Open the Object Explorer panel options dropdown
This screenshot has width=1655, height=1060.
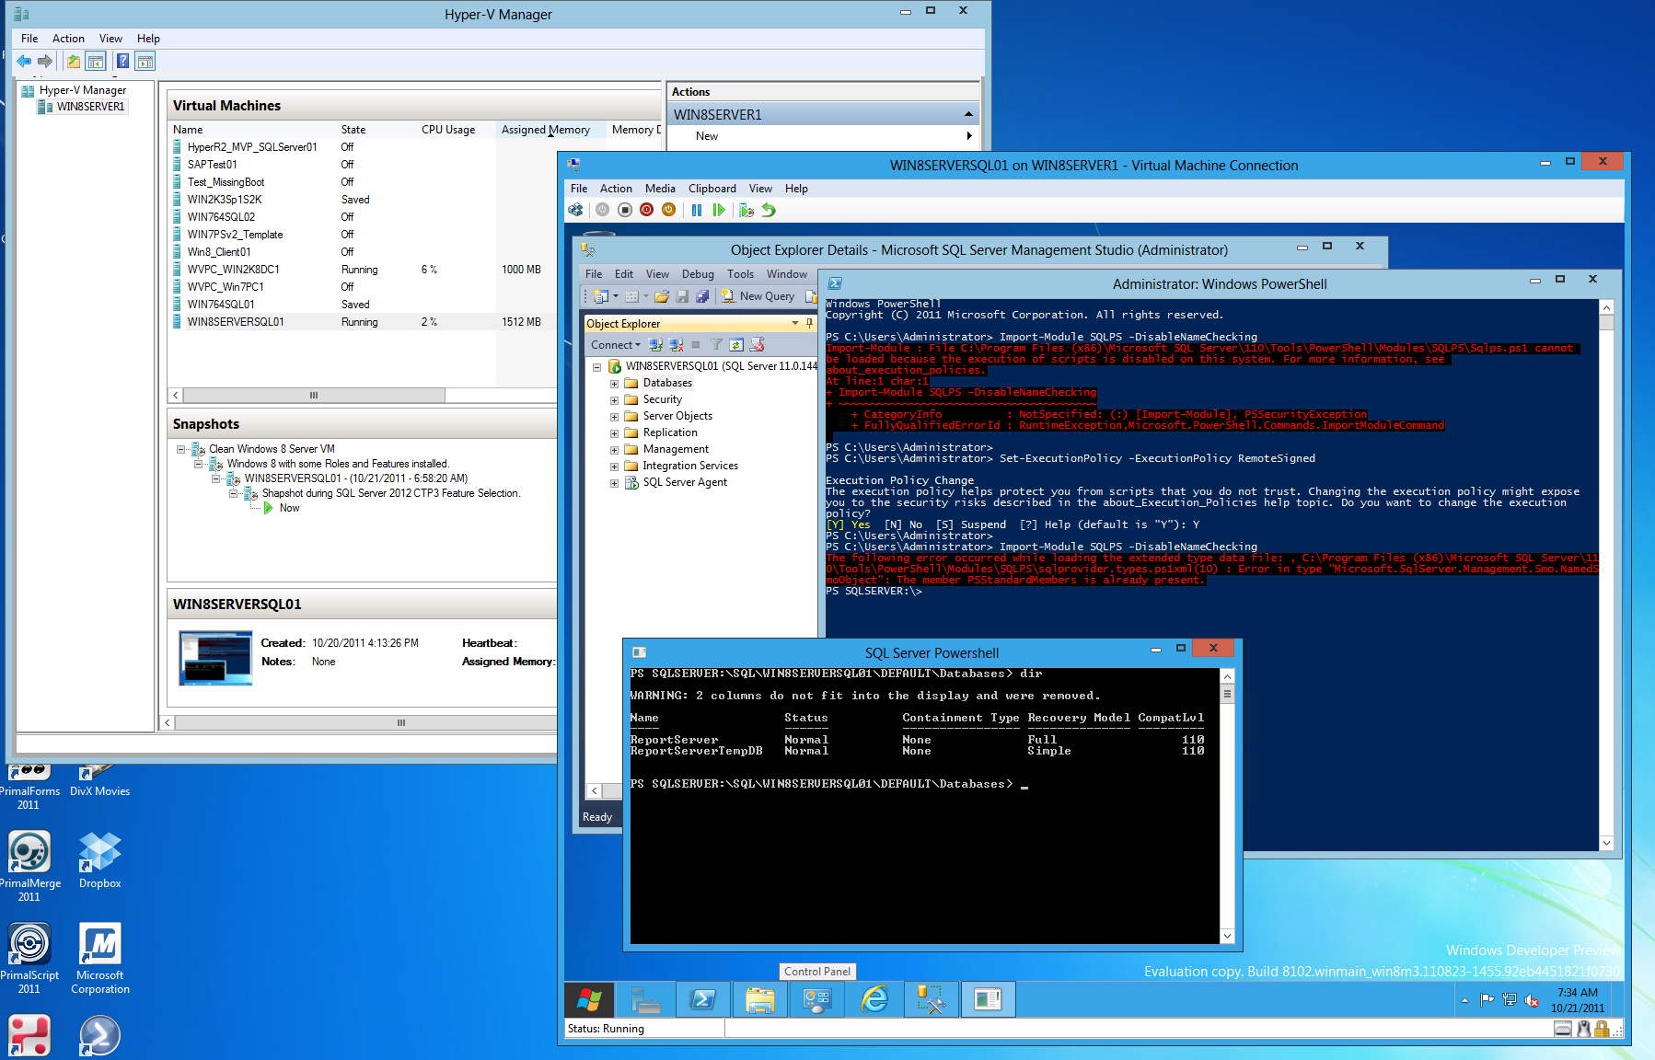click(x=795, y=323)
